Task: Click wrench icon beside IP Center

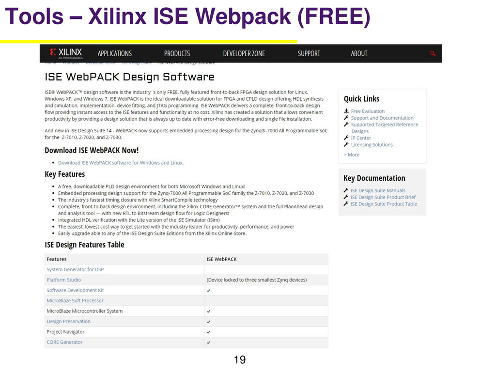Action: 346,138
